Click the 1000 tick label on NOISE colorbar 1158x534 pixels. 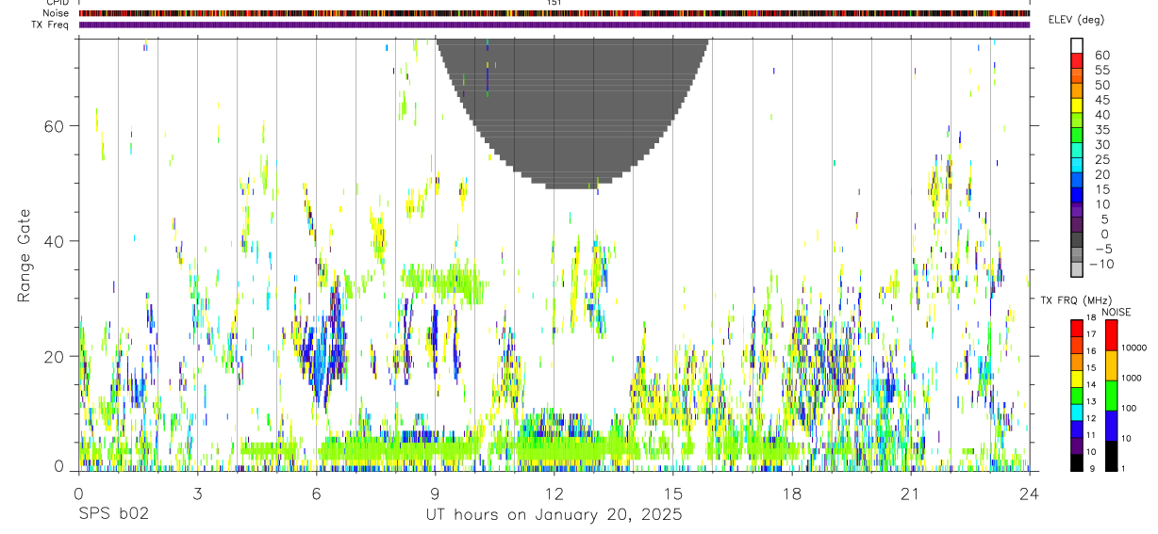[1133, 378]
